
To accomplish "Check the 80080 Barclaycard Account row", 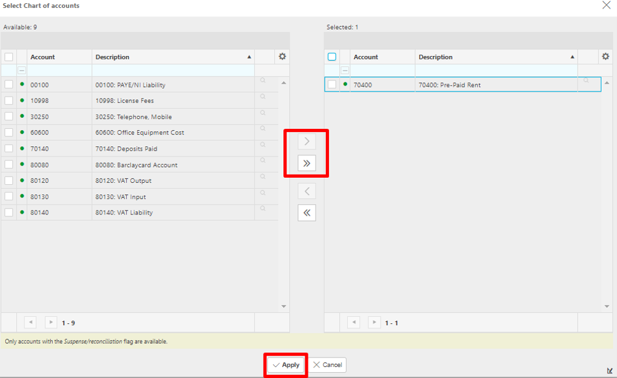I will (8, 164).
